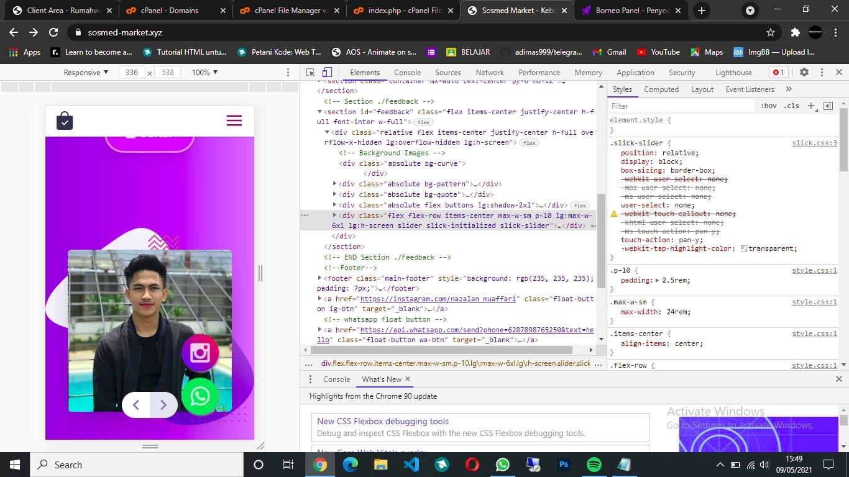Open the Responsive device dropdown

[x=86, y=73]
